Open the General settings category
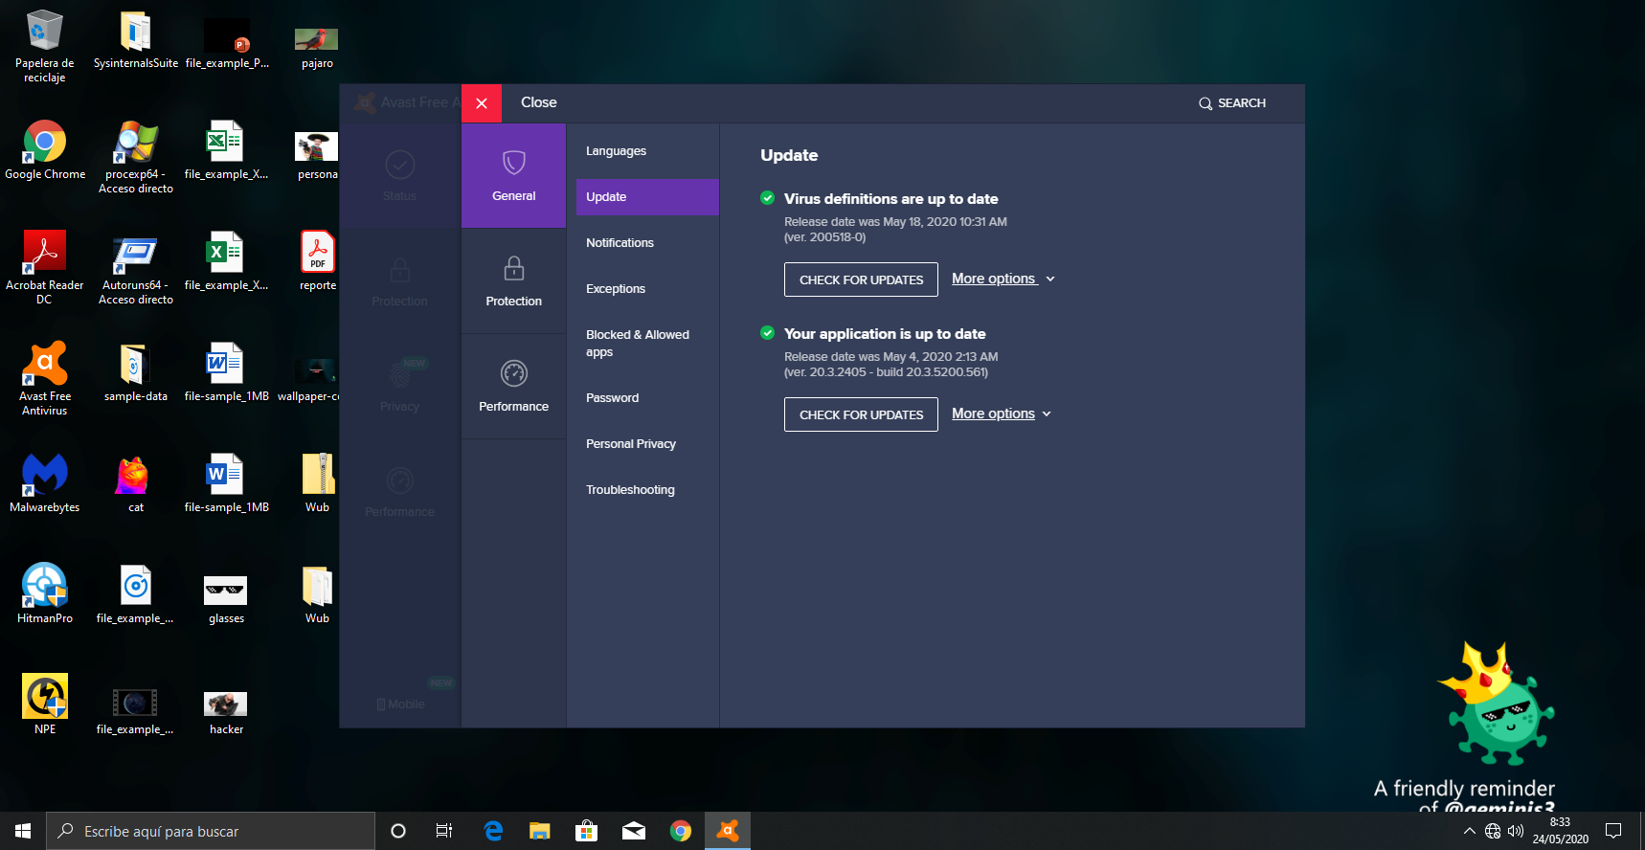The height and width of the screenshot is (850, 1645). coord(513,176)
